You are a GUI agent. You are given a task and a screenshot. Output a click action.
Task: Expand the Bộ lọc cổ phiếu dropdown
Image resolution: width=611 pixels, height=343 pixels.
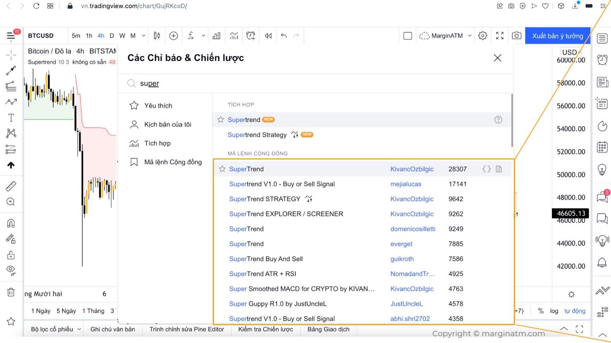[56, 329]
